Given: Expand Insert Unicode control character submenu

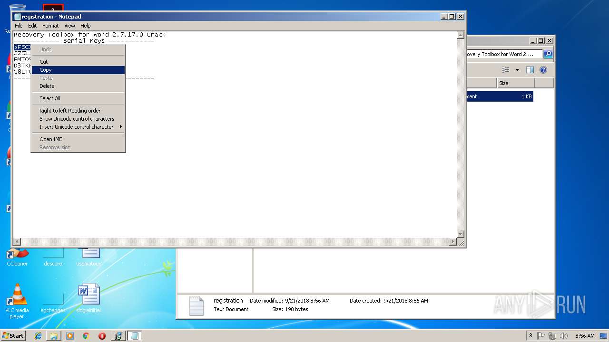Looking at the screenshot, I should click(x=78, y=127).
